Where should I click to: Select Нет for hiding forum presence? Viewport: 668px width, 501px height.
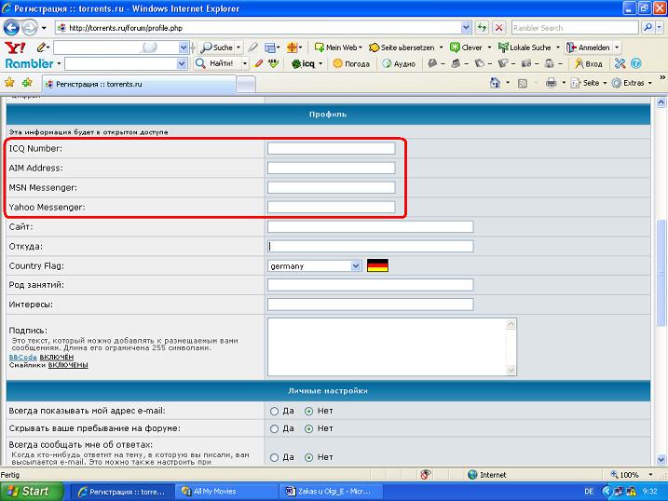pyautogui.click(x=309, y=429)
